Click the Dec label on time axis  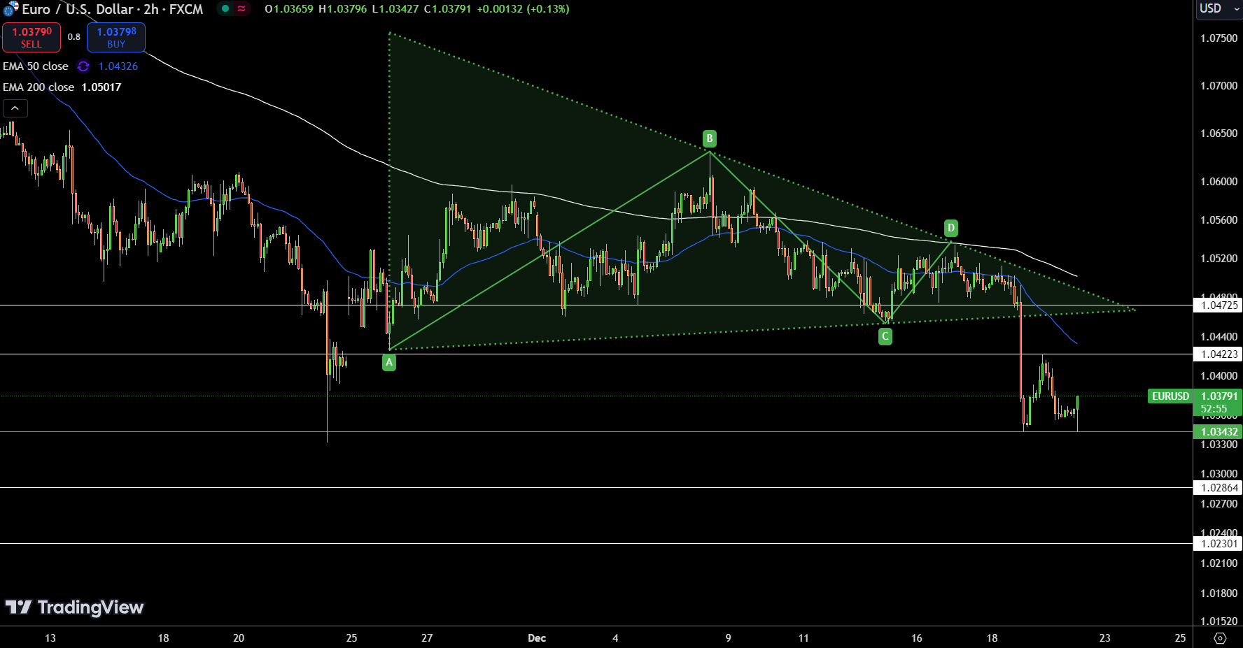537,638
